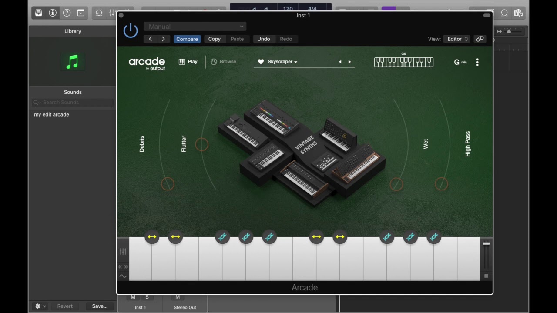The width and height of the screenshot is (557, 313).
Task: Open the Library button in Logic's toolbar
Action: (39, 13)
